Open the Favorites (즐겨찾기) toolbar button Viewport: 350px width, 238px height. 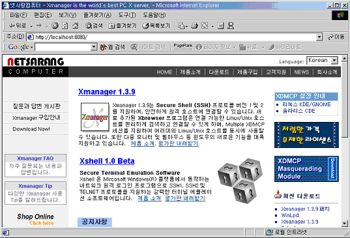click(123, 26)
